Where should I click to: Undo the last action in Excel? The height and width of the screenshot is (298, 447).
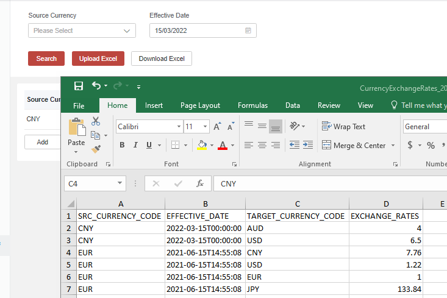[x=96, y=85]
